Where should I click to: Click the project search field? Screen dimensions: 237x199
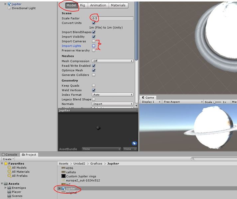214,159
